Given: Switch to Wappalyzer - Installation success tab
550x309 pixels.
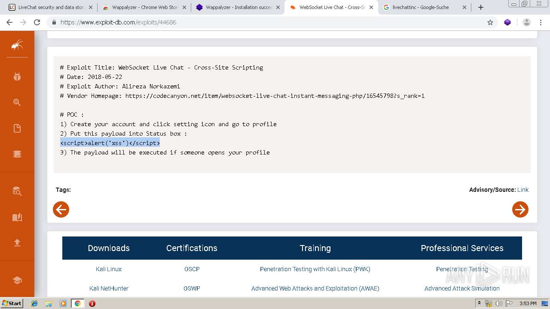Looking at the screenshot, I should 238,7.
